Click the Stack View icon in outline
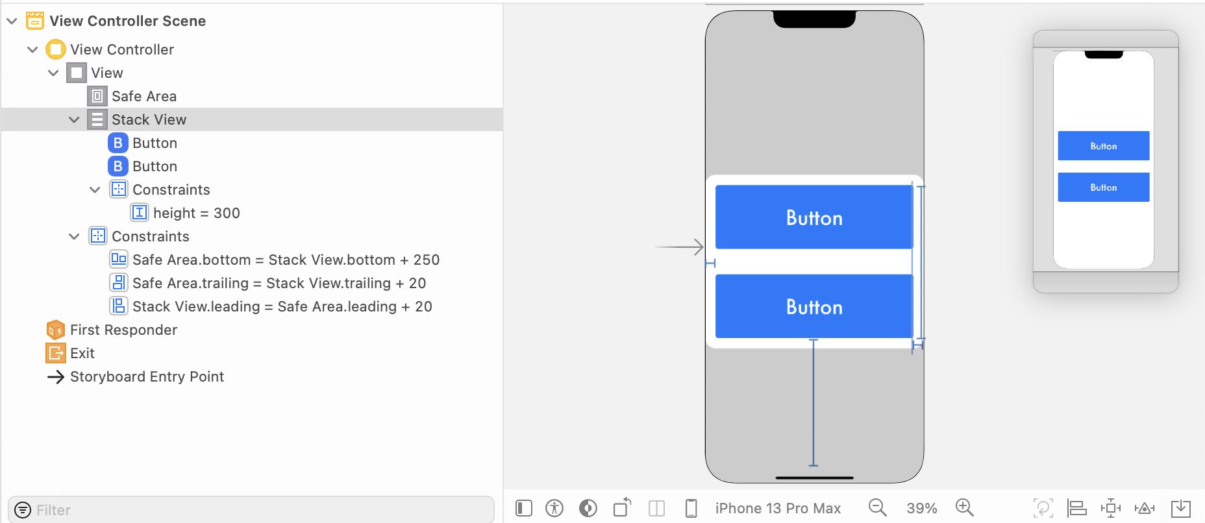 [97, 119]
